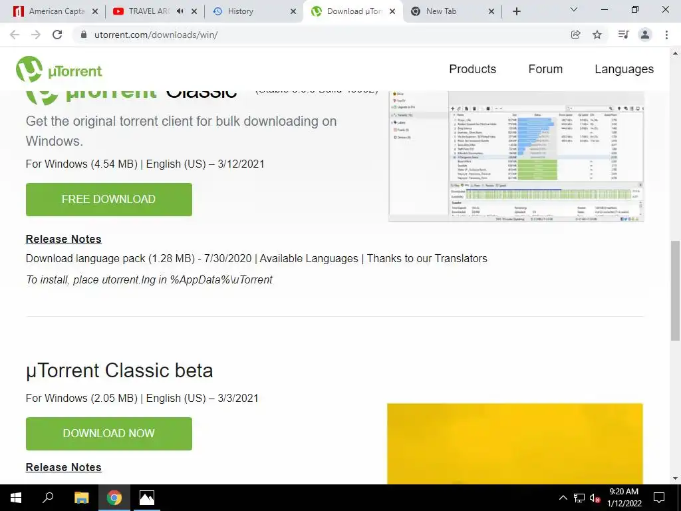Open the Chrome profile avatar
Image resolution: width=681 pixels, height=511 pixels.
coord(645,35)
